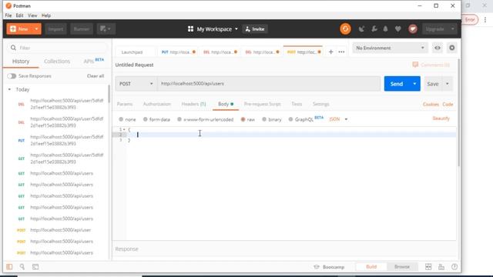Toggle the sidebar icon in status bar
Viewport: 493px width, 277px height.
click(x=9, y=267)
